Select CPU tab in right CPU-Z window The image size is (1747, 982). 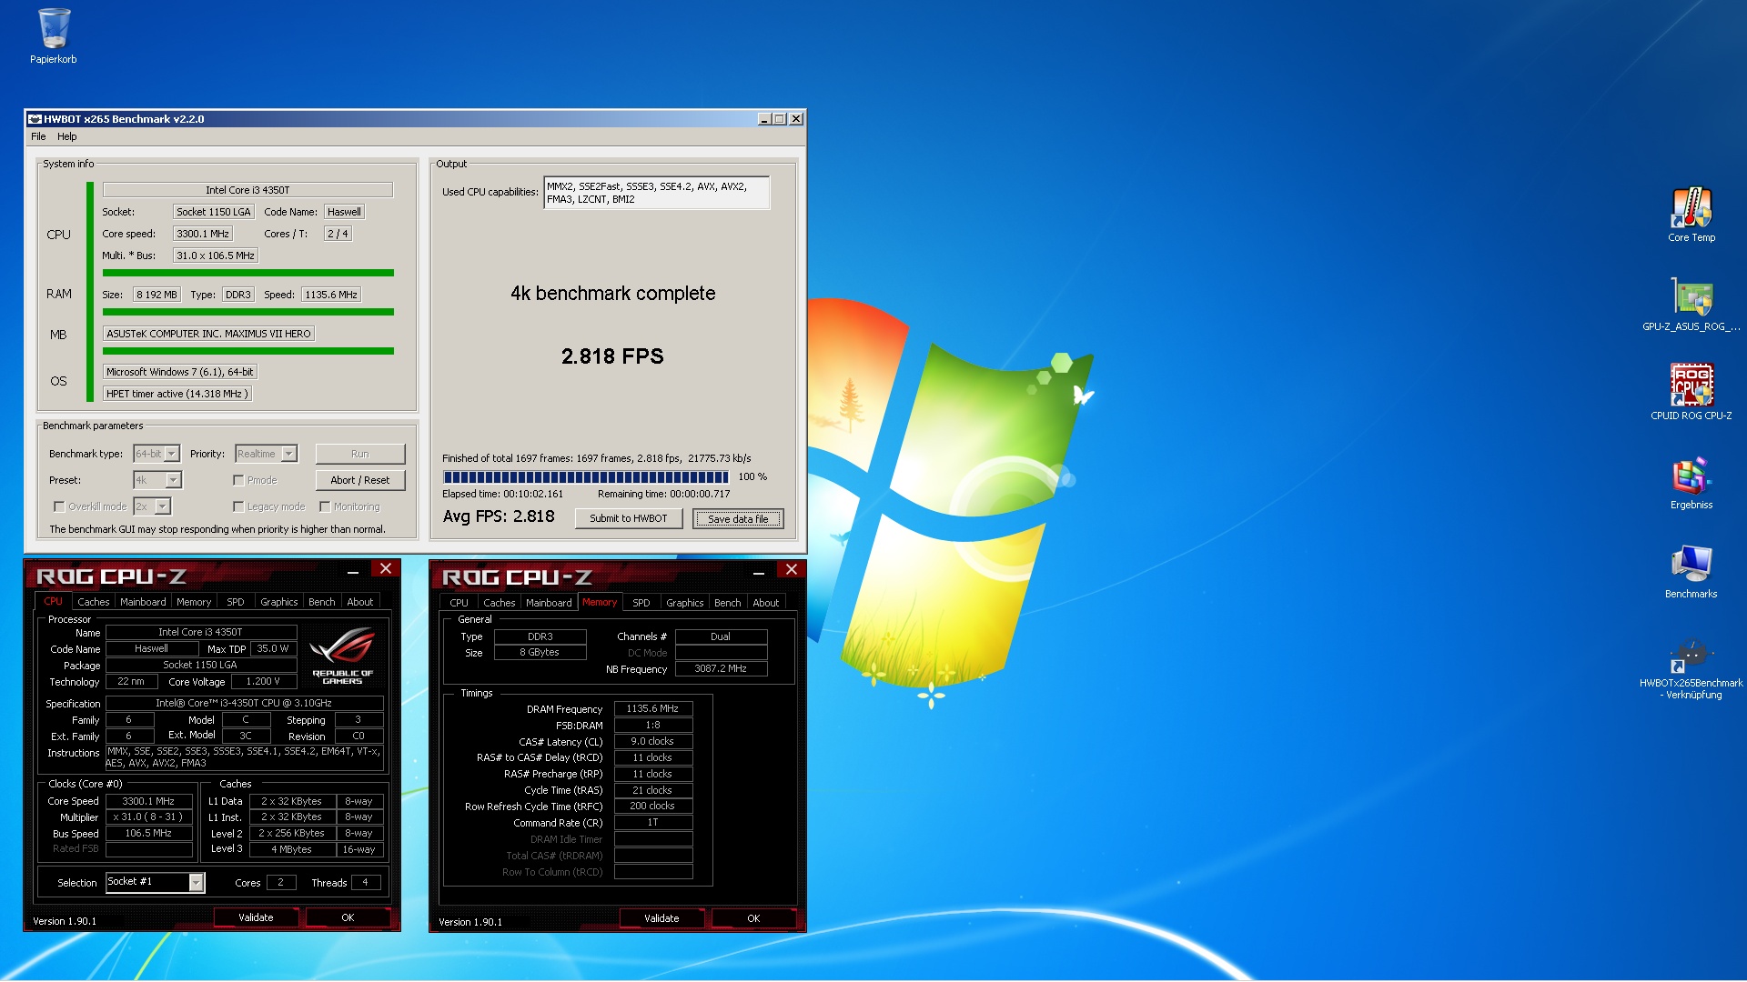click(x=459, y=603)
